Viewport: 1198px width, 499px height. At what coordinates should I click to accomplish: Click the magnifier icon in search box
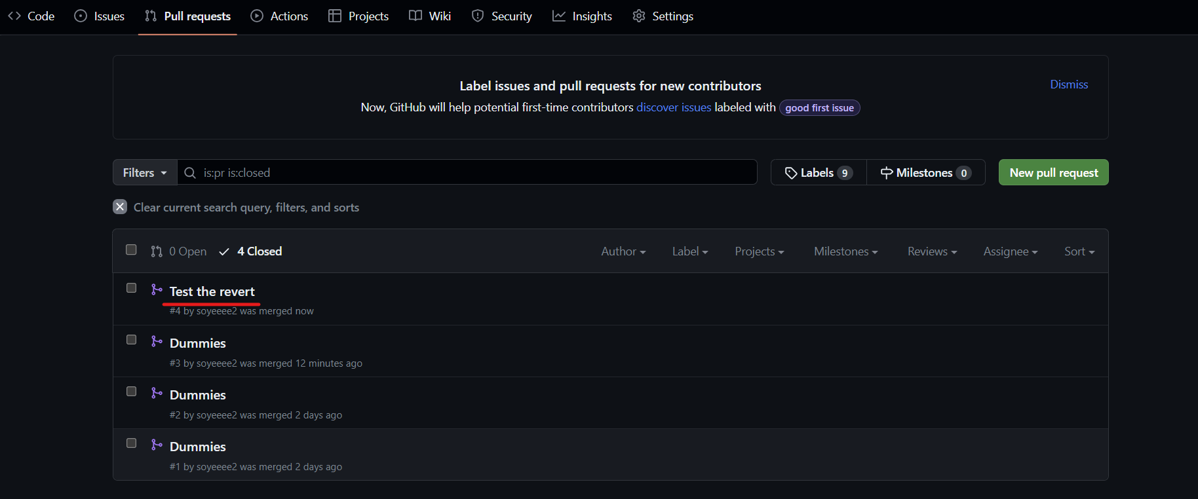coord(190,173)
